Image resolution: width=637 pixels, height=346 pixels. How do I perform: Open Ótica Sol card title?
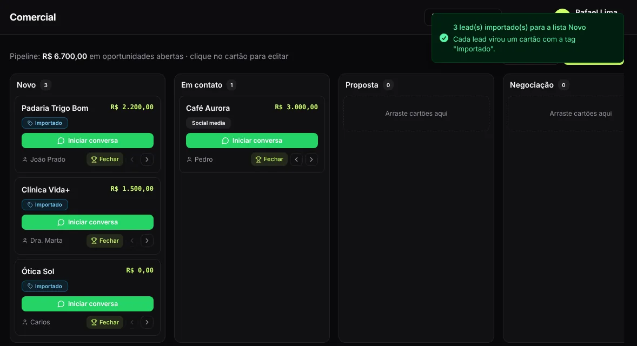[x=38, y=271]
